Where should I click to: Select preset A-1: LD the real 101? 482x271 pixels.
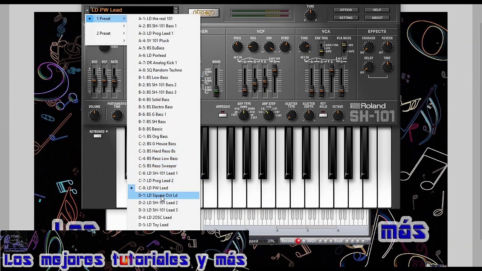pyautogui.click(x=163, y=18)
